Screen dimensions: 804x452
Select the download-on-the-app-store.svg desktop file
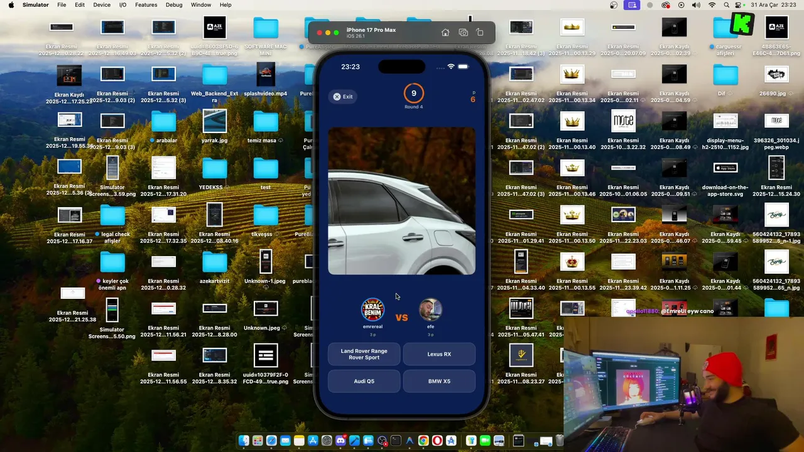725,168
